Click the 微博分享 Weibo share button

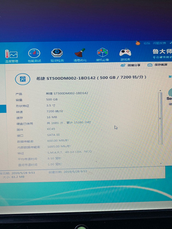click(130, 65)
